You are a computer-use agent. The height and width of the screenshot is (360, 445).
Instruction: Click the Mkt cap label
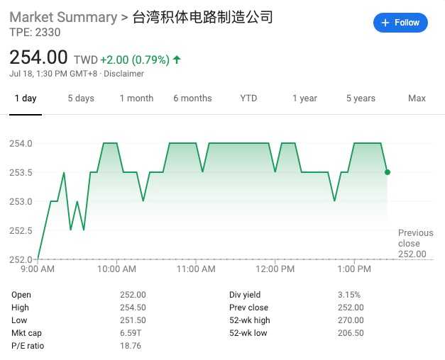(26, 333)
